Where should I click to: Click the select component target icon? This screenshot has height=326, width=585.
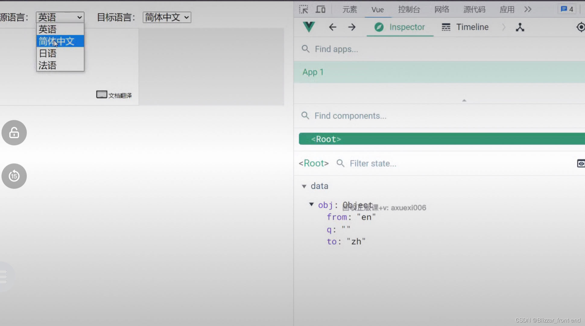pos(581,27)
